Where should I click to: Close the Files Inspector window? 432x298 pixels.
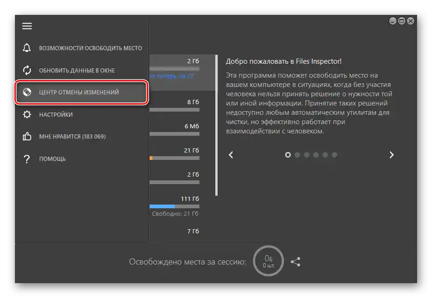tap(411, 21)
